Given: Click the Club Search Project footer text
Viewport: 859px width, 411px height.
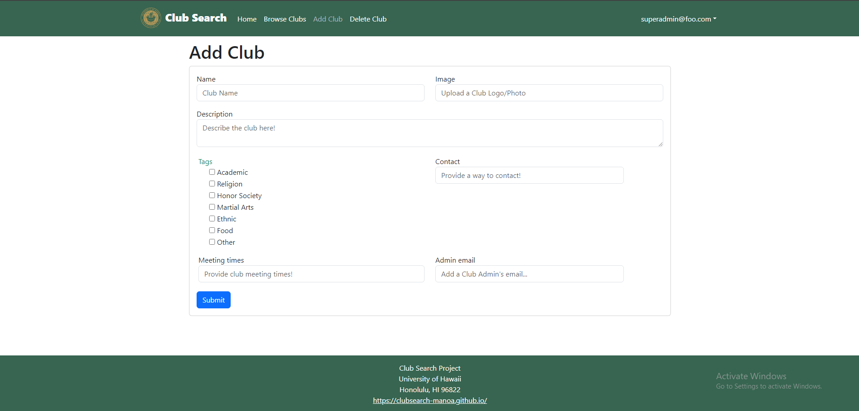Looking at the screenshot, I should point(430,368).
